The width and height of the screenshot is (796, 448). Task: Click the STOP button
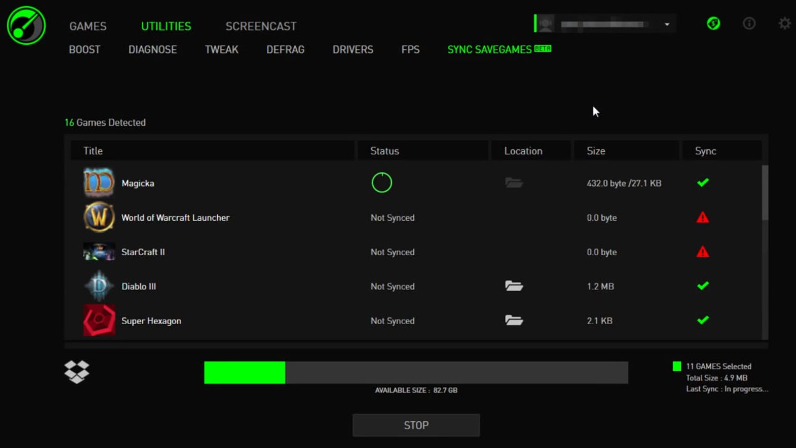tap(416, 425)
